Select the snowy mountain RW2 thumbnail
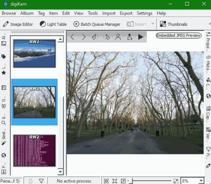 coord(34,53)
